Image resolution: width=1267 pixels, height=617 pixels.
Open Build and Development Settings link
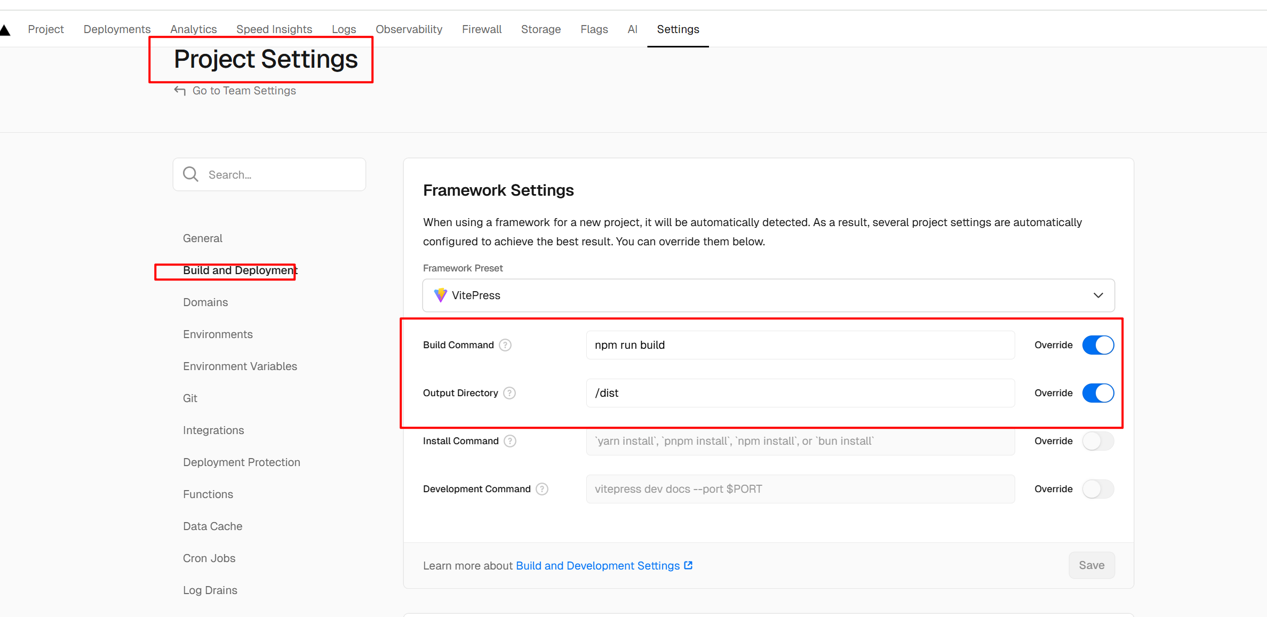tap(597, 565)
